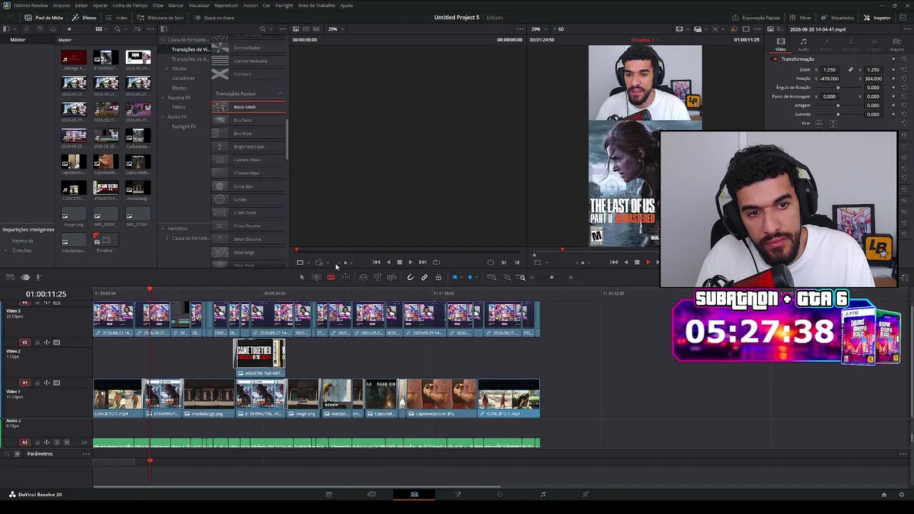Toggle the Pool de Mídia panel
The height and width of the screenshot is (514, 914).
44,17
